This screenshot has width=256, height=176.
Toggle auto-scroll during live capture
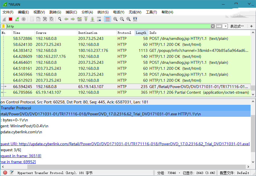(99, 19)
